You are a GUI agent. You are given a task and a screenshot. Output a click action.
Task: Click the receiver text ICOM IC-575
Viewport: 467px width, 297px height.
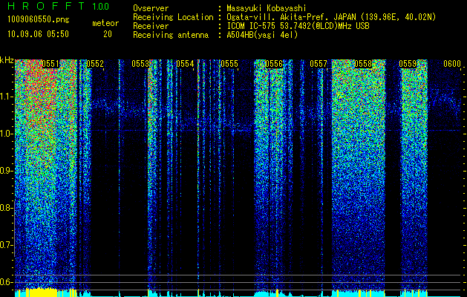click(252, 26)
